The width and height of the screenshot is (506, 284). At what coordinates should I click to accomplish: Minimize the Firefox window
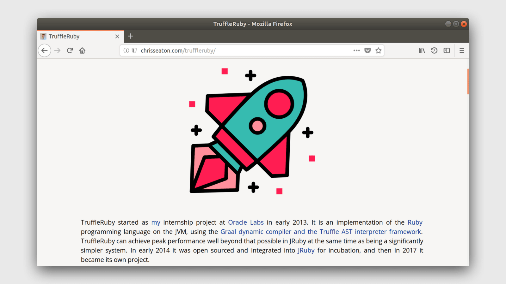(x=448, y=24)
